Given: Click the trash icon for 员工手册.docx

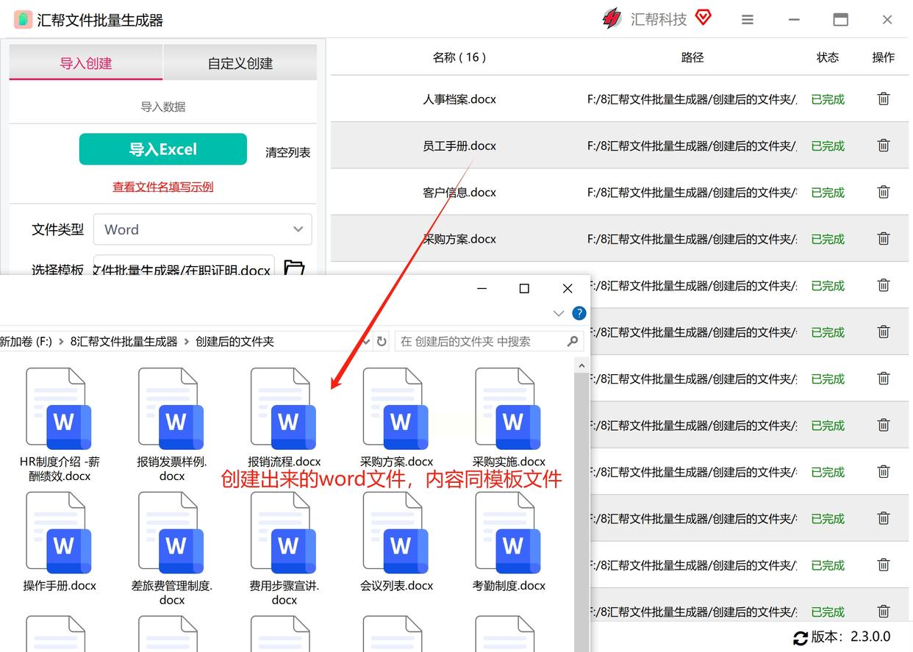Looking at the screenshot, I should point(884,146).
